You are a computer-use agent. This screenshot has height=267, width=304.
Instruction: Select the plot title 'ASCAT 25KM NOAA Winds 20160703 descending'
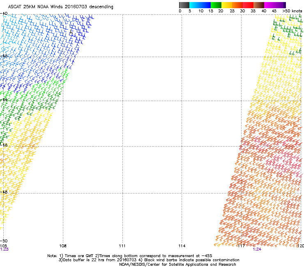click(61, 7)
